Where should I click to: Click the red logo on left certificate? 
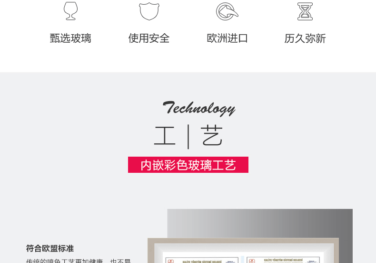(170, 261)
